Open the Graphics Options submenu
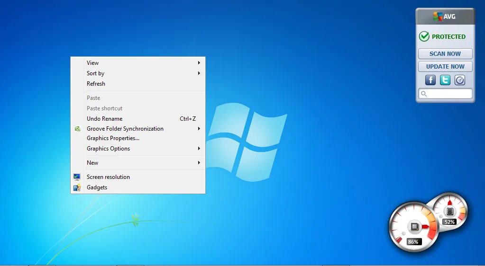 (x=138, y=149)
